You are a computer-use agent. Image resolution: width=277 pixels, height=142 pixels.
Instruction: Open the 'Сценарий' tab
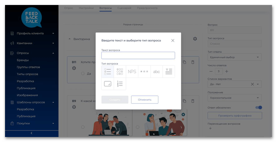tap(124, 8)
